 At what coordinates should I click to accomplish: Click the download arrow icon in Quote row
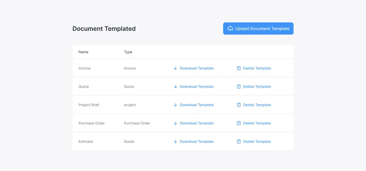(x=175, y=87)
